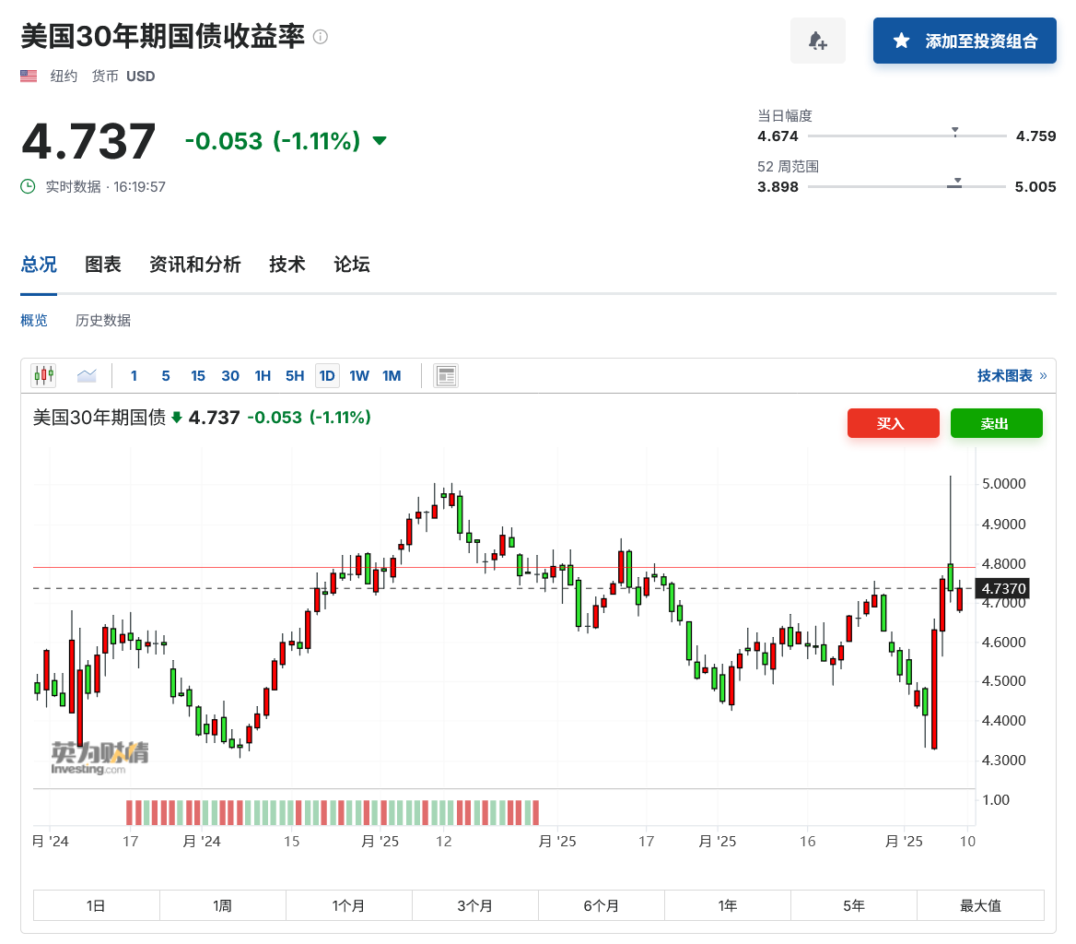The width and height of the screenshot is (1076, 944).
Task: Go to the 技术 tab
Action: pos(287,265)
